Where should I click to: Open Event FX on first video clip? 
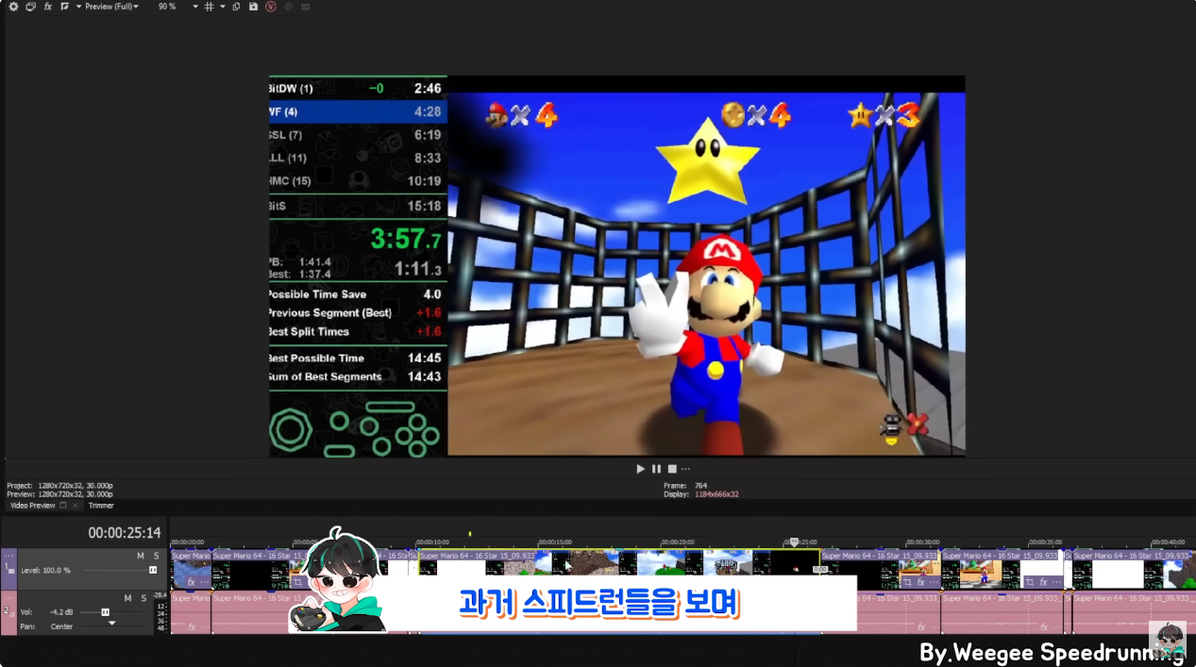191,582
